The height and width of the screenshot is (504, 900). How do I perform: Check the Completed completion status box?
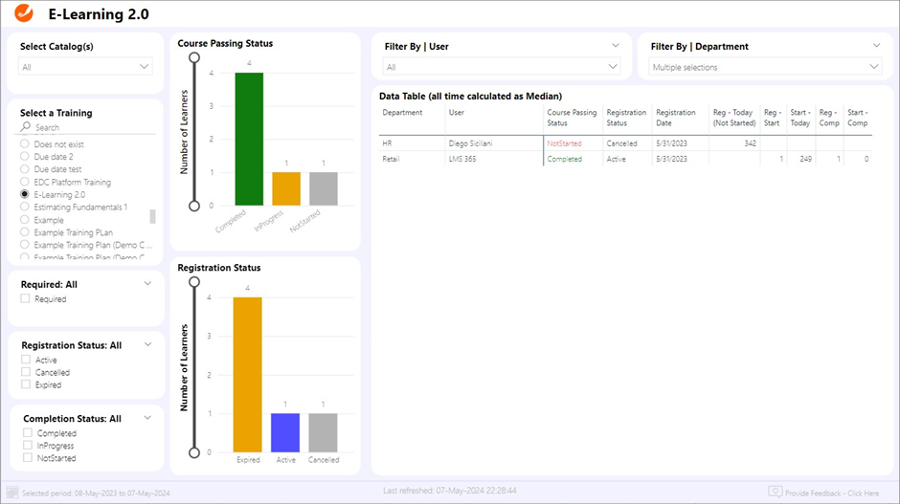(29, 433)
